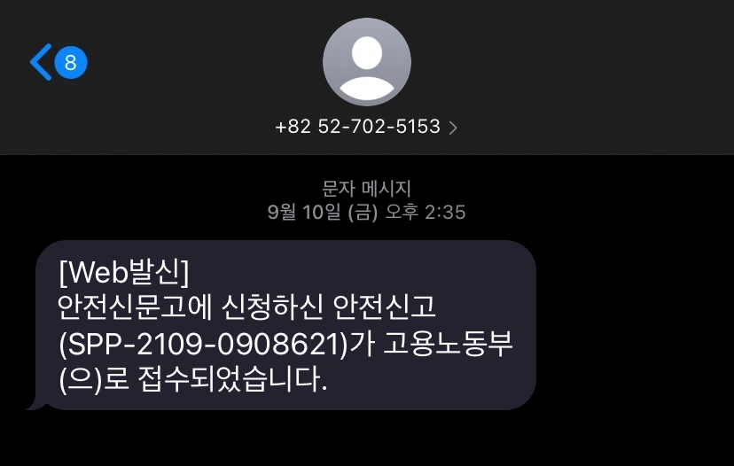734x466 pixels.
Task: Click the (으)로 text in last line
Action: point(94,379)
